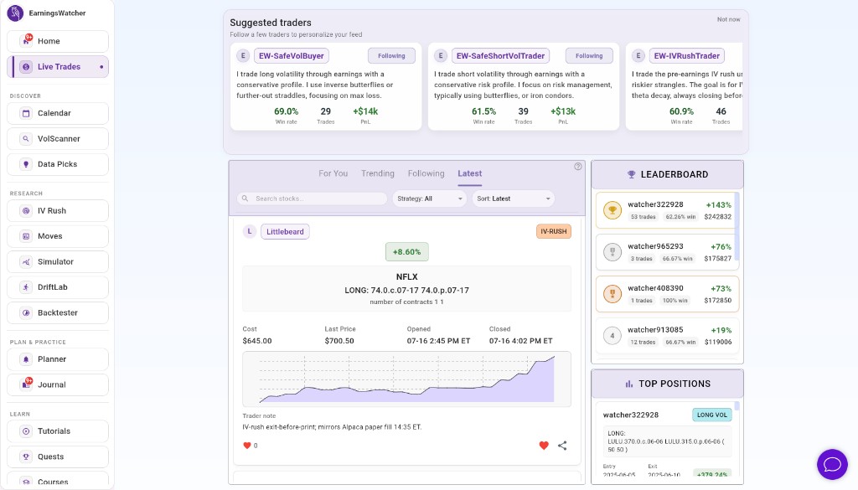Open Courses in the sidebar
858x490 pixels.
(58, 481)
